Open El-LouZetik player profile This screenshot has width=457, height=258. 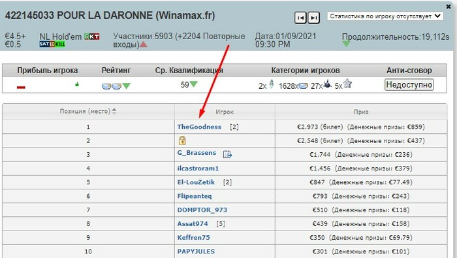(196, 182)
